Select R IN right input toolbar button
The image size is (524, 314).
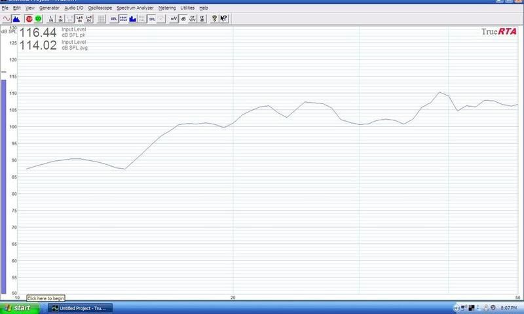(60, 19)
